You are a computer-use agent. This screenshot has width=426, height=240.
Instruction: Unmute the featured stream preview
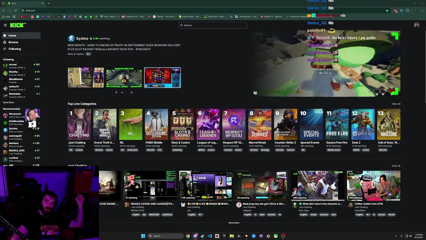(x=255, y=93)
